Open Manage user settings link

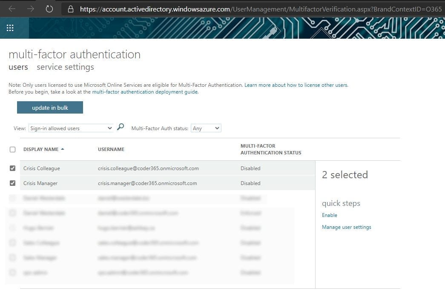(x=346, y=227)
